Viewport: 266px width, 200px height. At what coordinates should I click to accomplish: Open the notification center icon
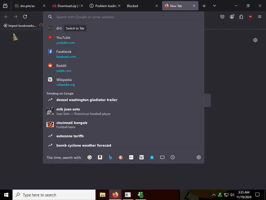point(257,195)
